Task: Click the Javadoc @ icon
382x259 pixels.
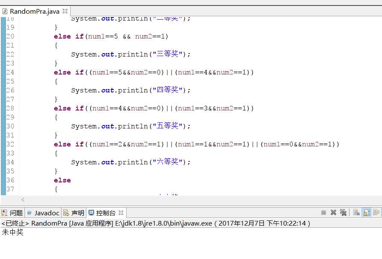Action: (30, 213)
